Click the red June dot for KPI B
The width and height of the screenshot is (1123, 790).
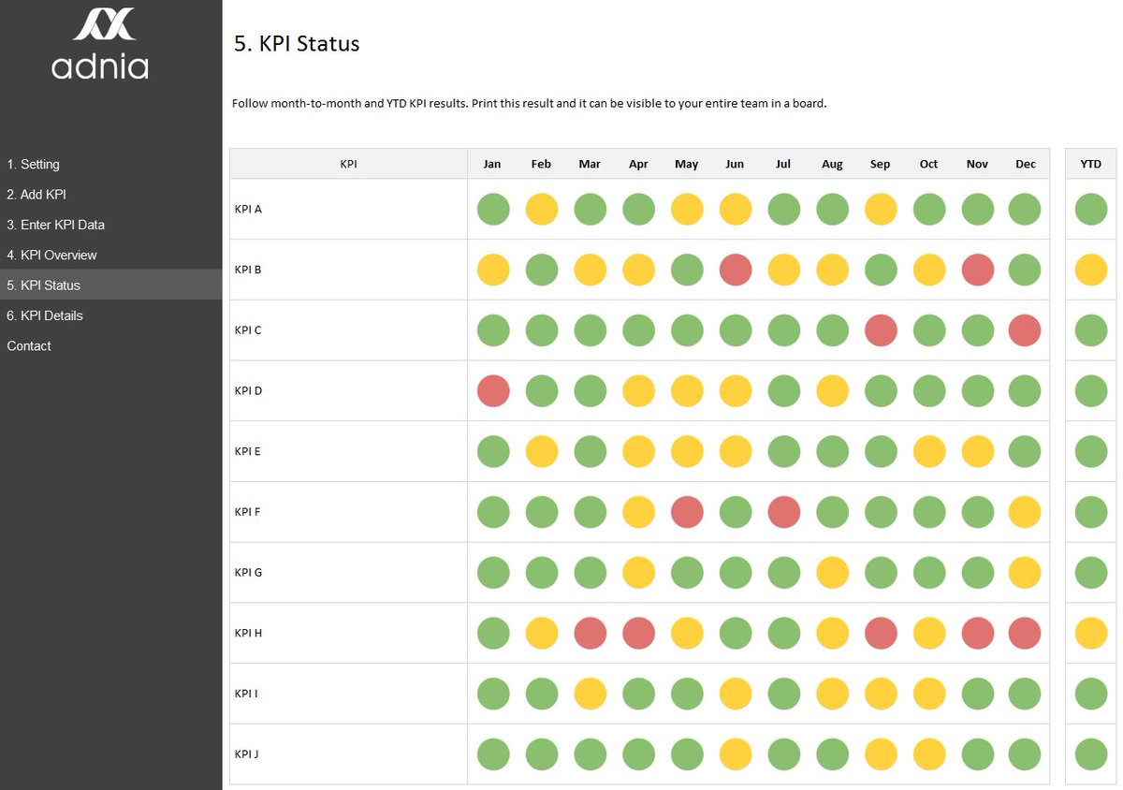point(736,270)
